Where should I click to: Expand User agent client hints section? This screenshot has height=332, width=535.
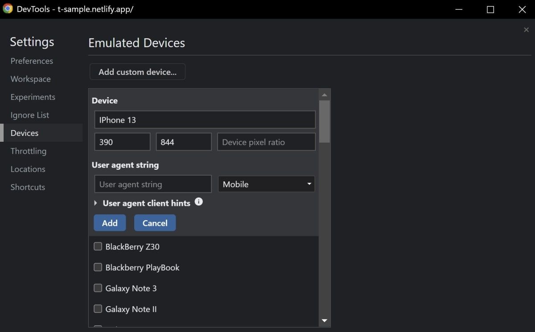coord(96,203)
